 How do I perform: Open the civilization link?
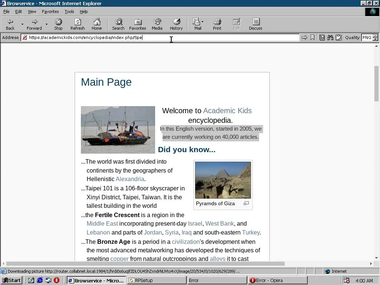tap(186, 242)
